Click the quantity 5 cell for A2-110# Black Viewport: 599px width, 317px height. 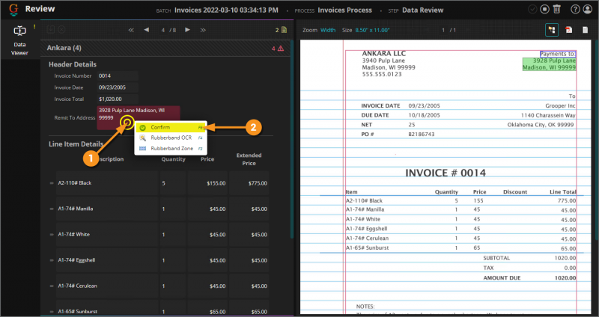pos(173,183)
